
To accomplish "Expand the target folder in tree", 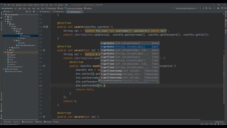I will 6,52.
